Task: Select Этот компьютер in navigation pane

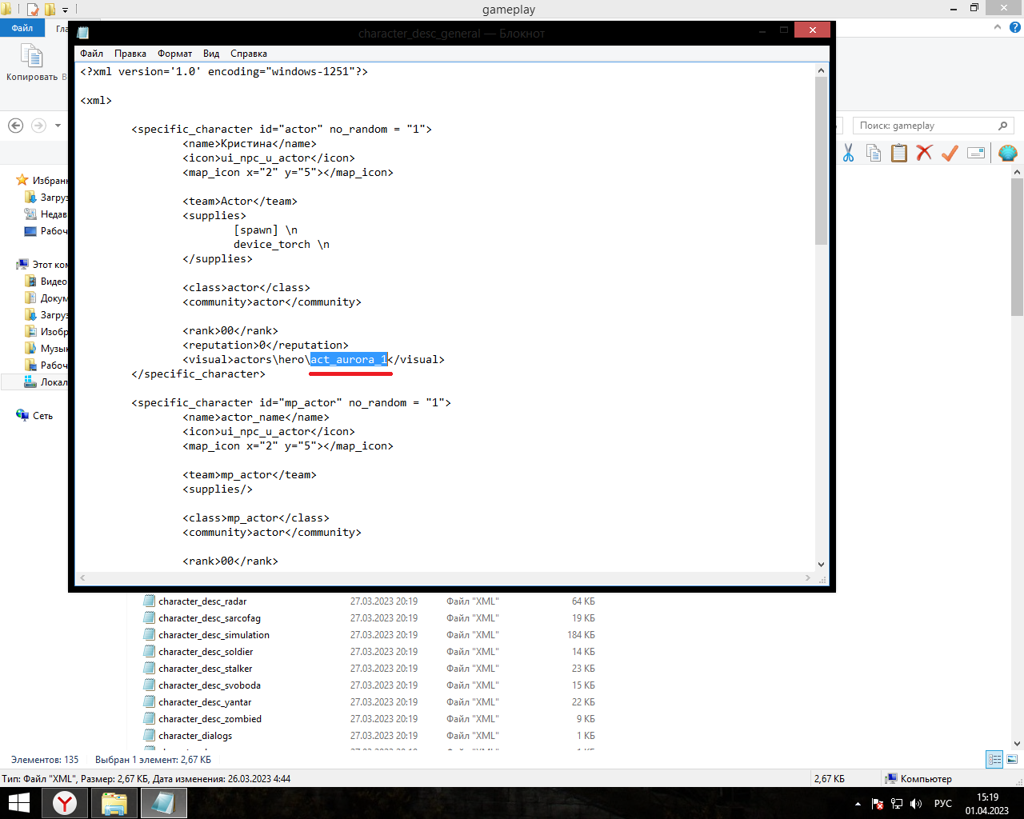Action: (42, 265)
